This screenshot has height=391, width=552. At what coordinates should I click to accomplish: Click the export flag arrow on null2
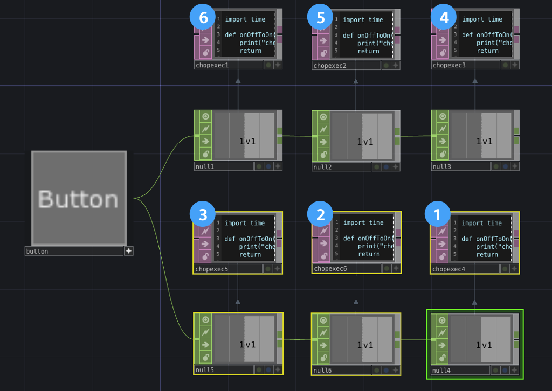[x=323, y=141]
